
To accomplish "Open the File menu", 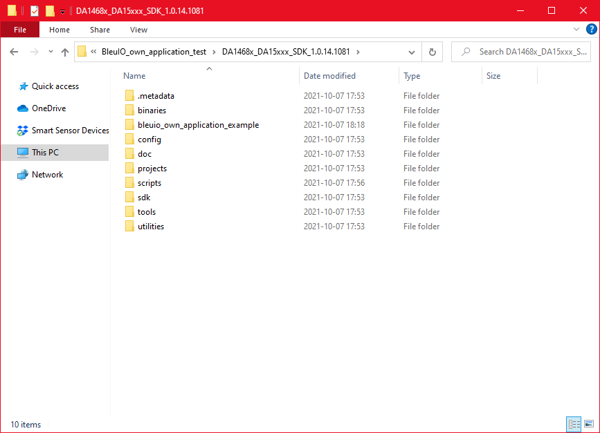I will [x=20, y=30].
